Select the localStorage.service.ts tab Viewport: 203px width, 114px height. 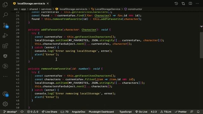(x=31, y=3)
